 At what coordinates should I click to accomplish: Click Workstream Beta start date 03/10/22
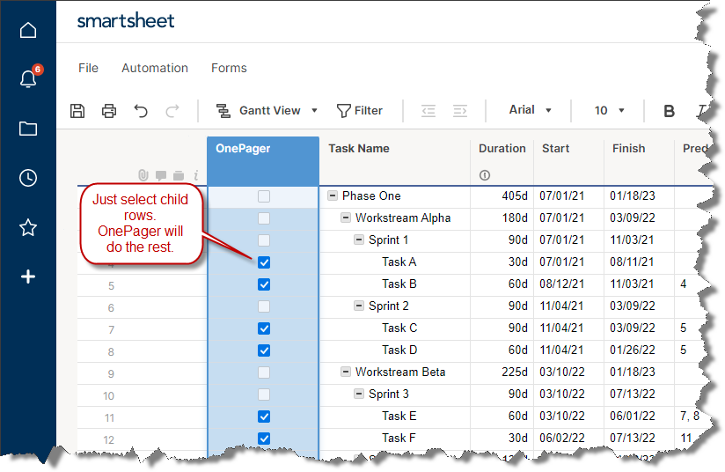click(569, 372)
